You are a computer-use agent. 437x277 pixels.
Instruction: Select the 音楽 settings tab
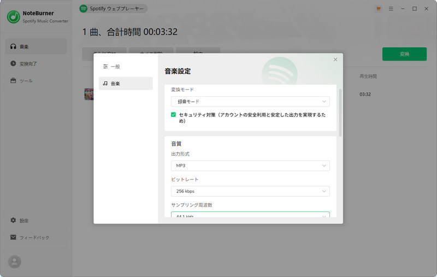[x=126, y=84]
